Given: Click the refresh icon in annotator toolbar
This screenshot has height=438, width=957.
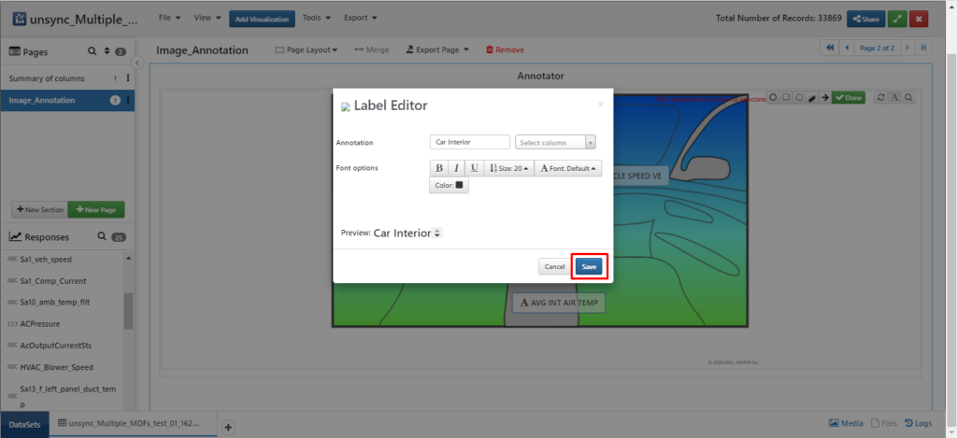Looking at the screenshot, I should 881,97.
